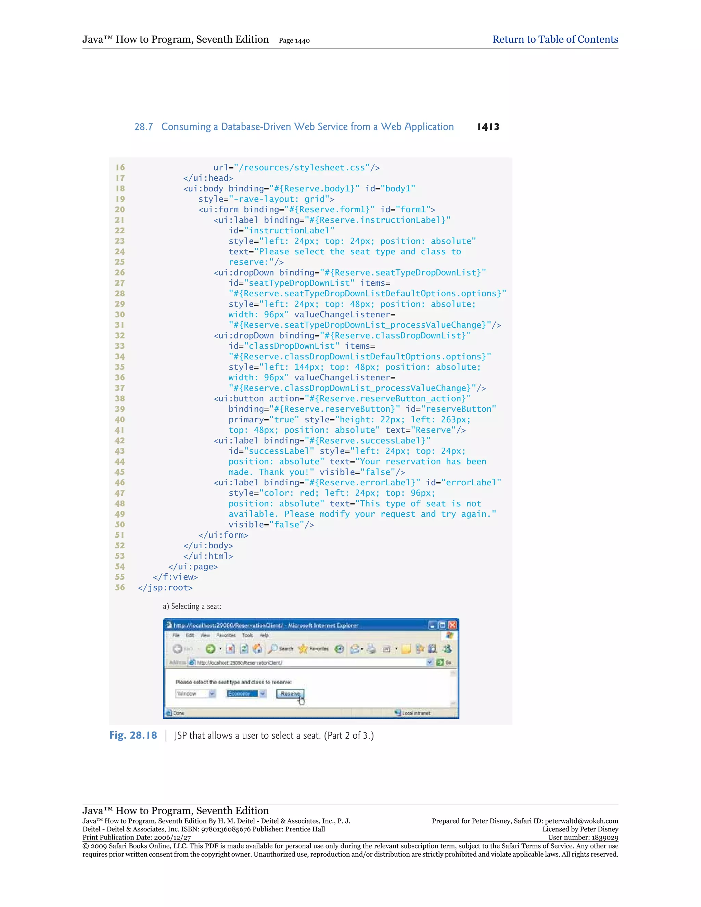This screenshot has height=907, width=701.
Task: Open the Tools menu in browser
Action: pos(247,635)
